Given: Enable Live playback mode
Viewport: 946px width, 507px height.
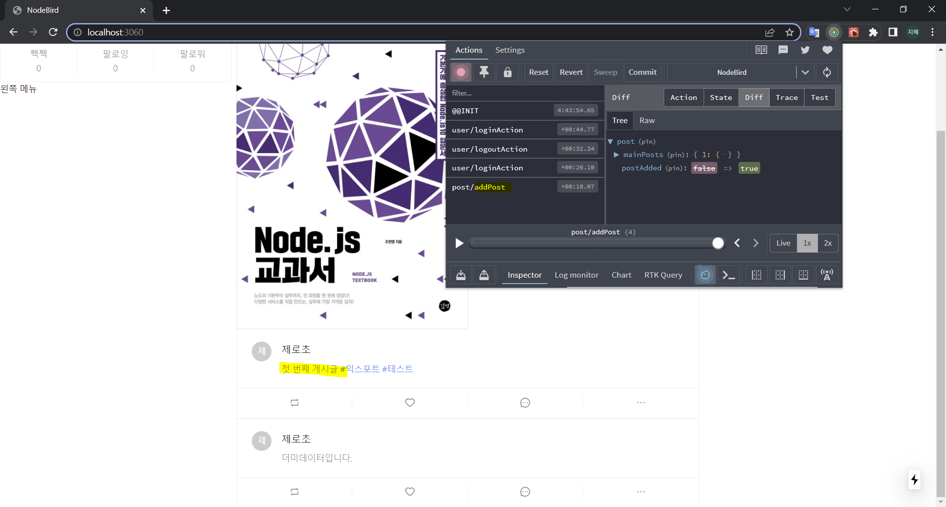Looking at the screenshot, I should coord(783,243).
